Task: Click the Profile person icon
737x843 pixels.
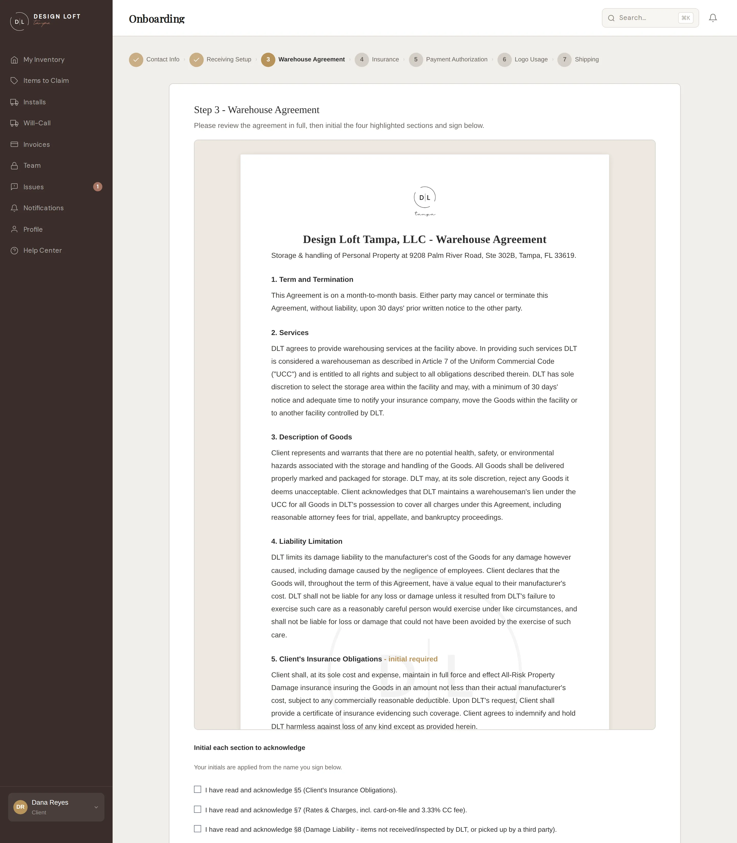Action: click(14, 229)
